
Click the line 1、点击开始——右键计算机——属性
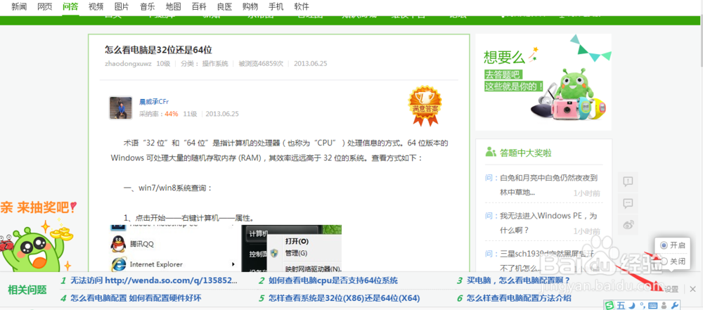189,219
